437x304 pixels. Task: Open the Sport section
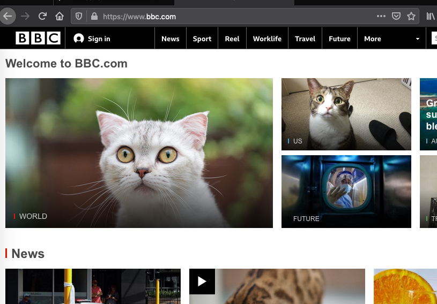tap(202, 39)
